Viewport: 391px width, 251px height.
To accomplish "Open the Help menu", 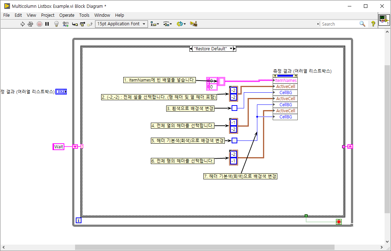I will coord(119,15).
